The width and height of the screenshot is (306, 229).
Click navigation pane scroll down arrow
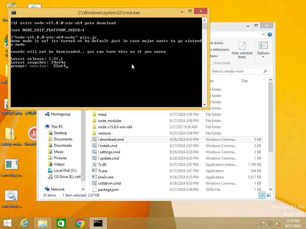click(x=83, y=189)
